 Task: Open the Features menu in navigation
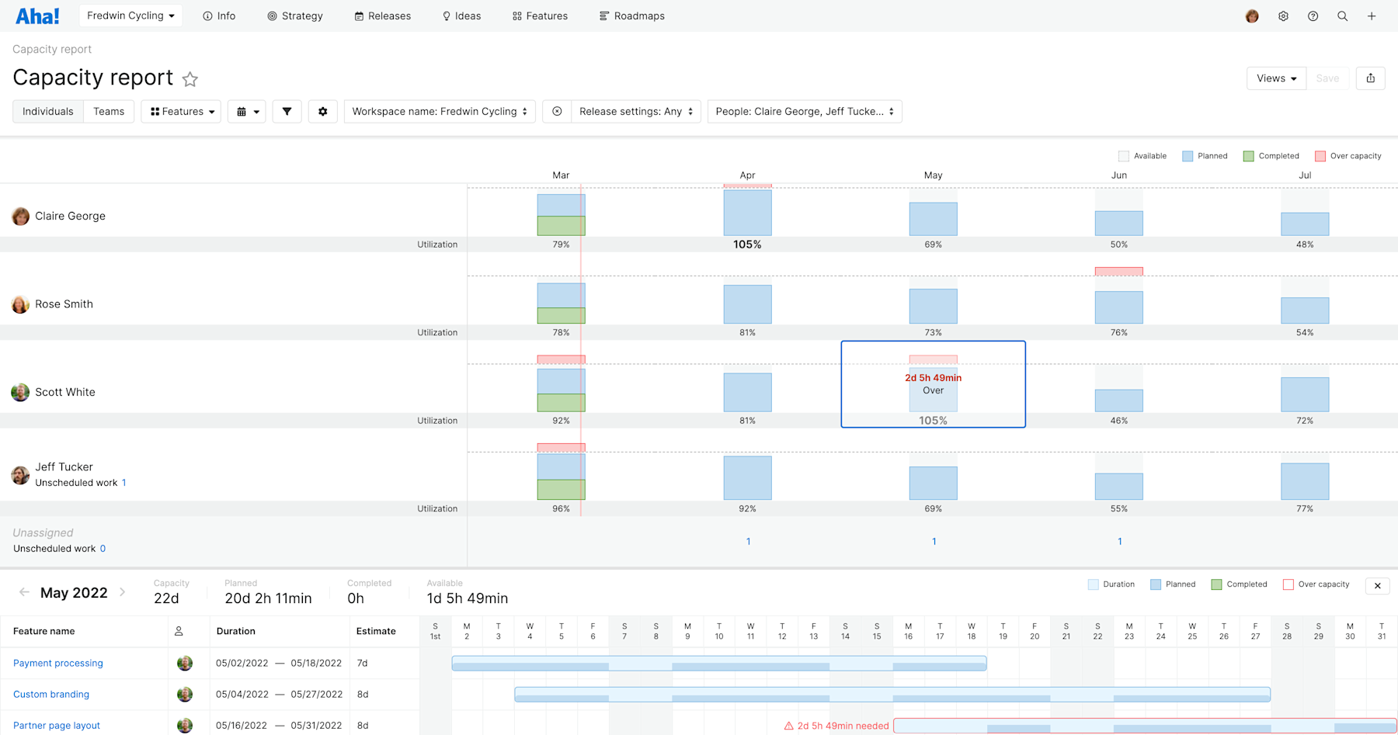pyautogui.click(x=540, y=16)
